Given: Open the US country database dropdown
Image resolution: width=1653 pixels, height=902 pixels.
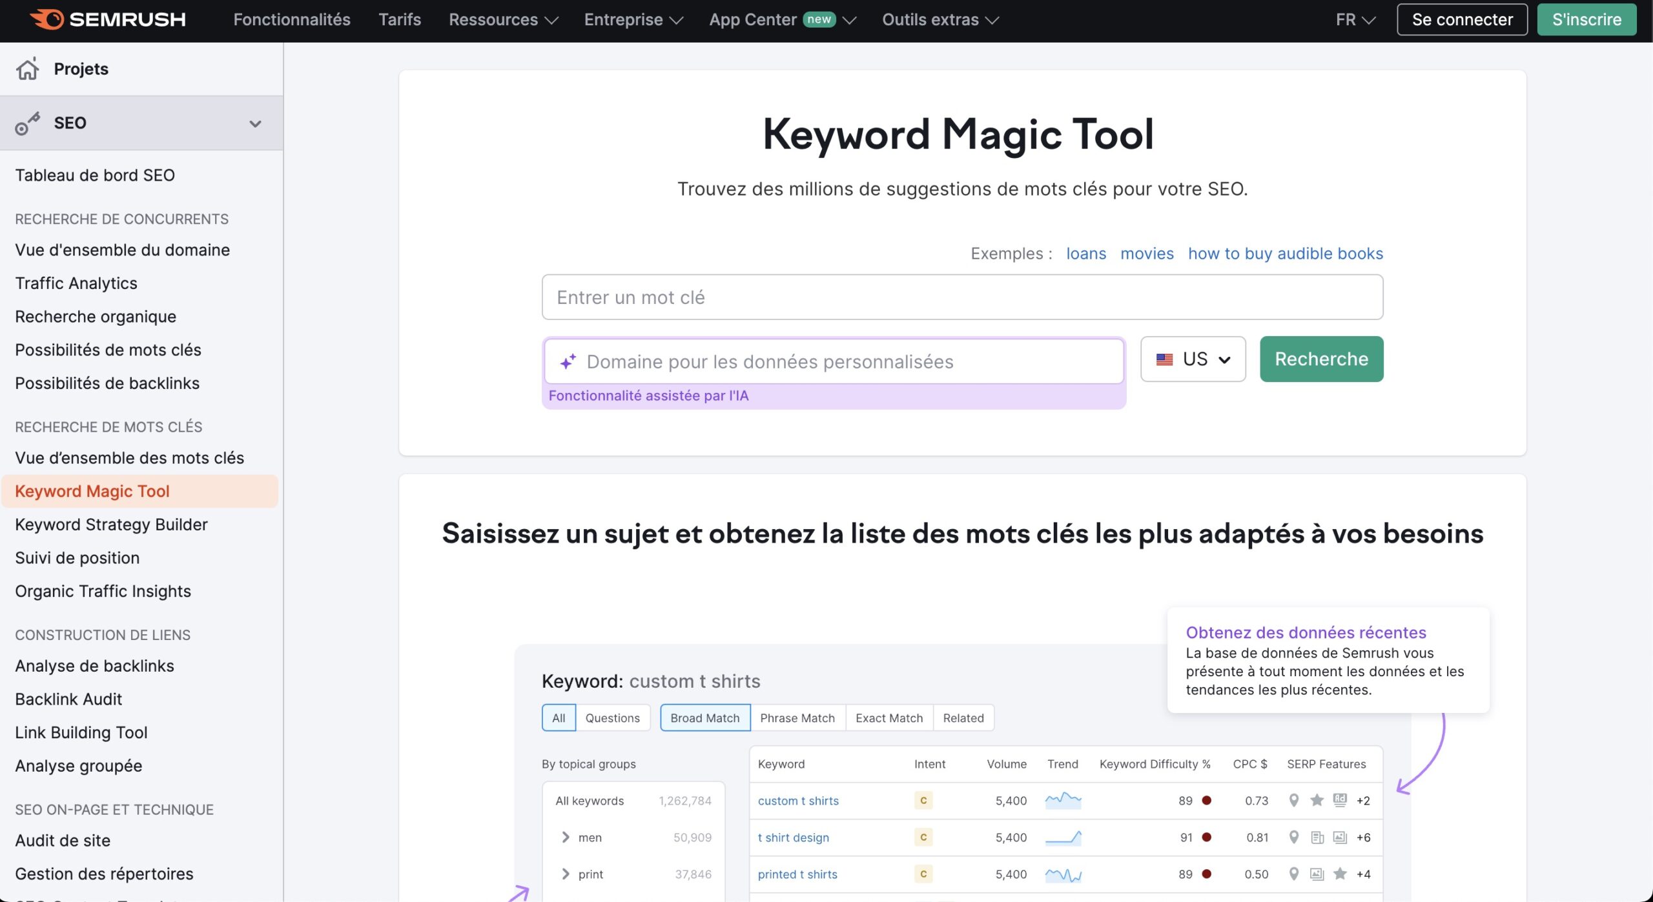Looking at the screenshot, I should [x=1193, y=359].
